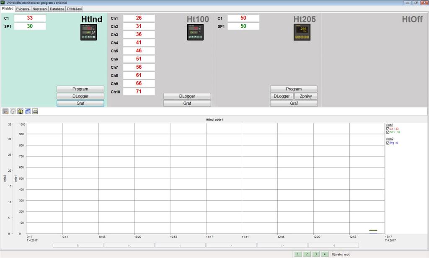This screenshot has width=429, height=258.
Task: Click the Ht100 Ch7 value 56
Action: (x=139, y=67)
